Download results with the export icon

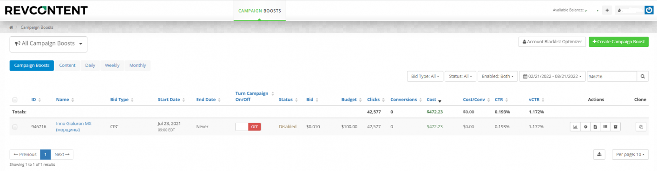pos(599,154)
